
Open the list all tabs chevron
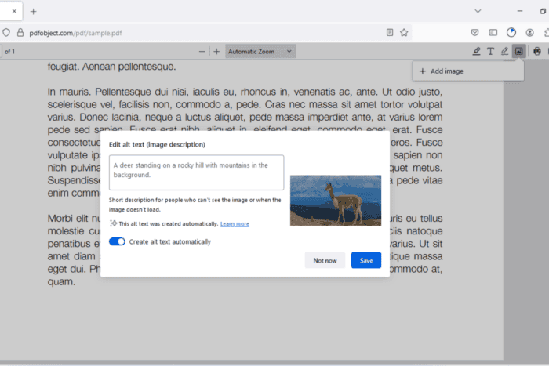[x=478, y=11]
